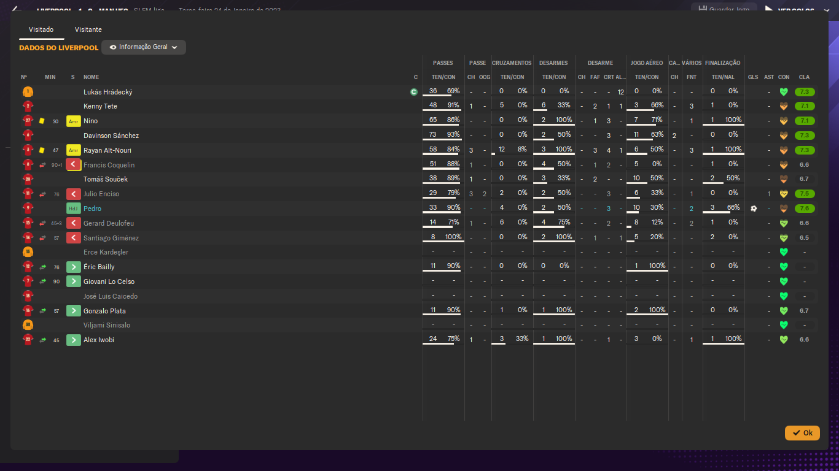Click the yellow card icon in Nino's row
This screenshot has height=471, width=839.
(42, 121)
